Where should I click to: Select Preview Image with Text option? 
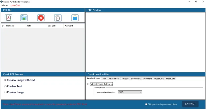pyautogui.click(x=20, y=80)
